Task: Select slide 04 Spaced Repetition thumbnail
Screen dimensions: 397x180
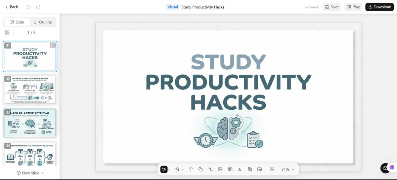Action: 30,154
